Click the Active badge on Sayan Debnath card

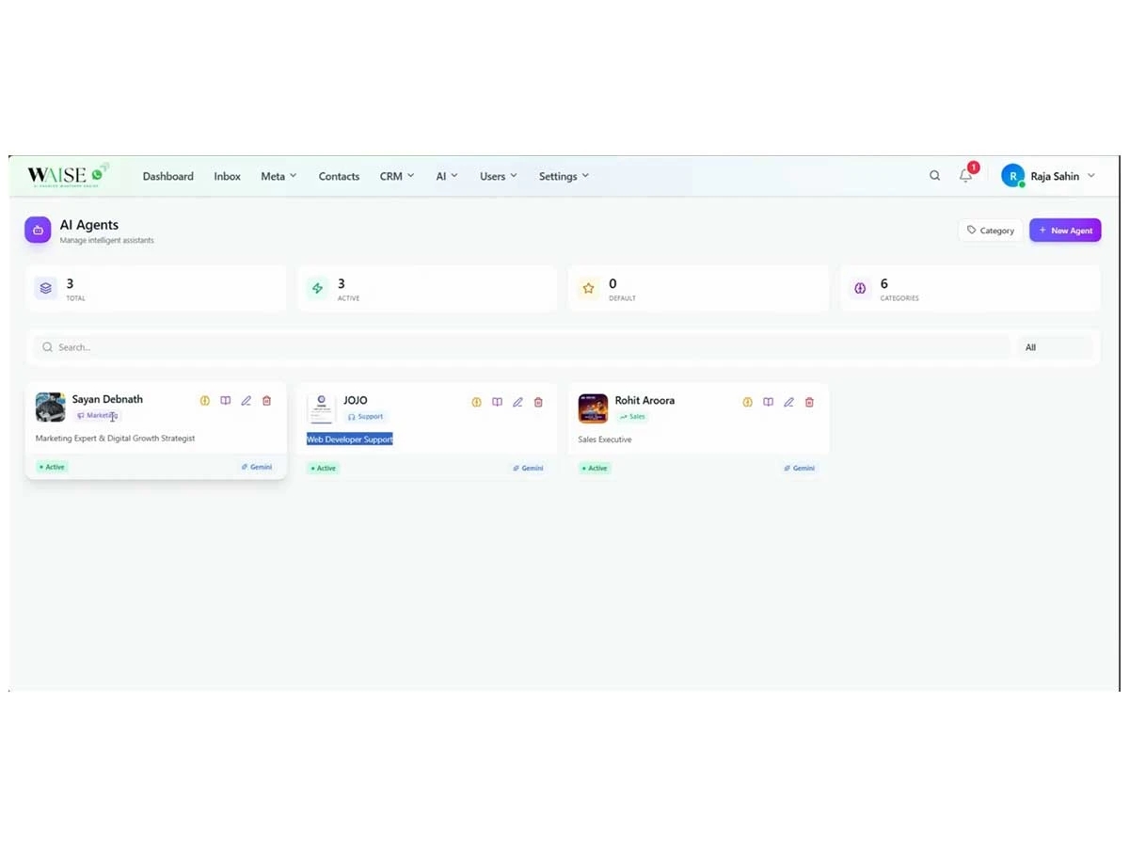pos(52,467)
